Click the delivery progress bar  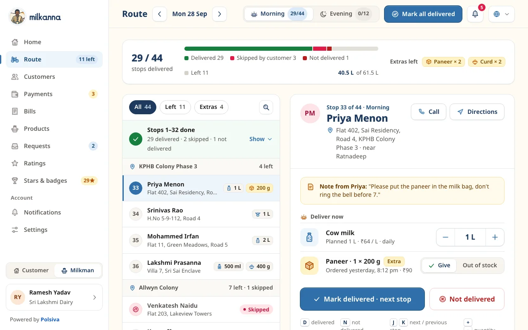tap(281, 49)
